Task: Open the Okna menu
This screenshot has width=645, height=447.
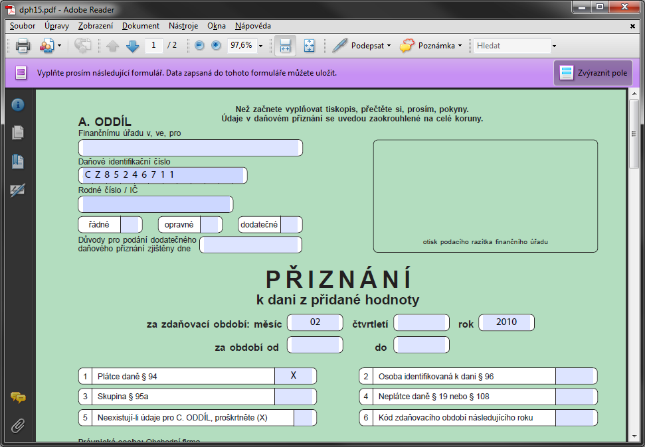Action: (217, 26)
